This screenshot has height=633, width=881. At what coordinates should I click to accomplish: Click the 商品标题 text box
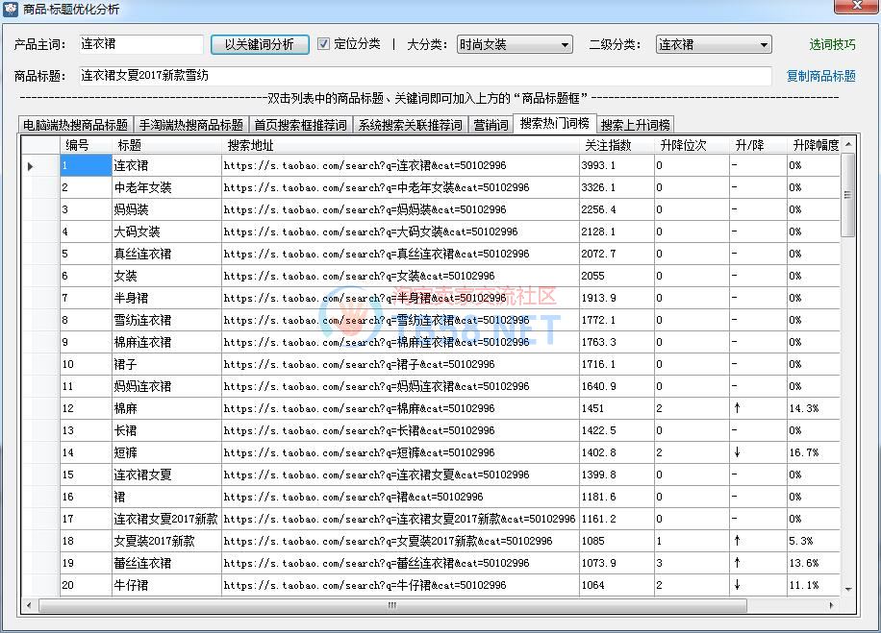point(423,76)
